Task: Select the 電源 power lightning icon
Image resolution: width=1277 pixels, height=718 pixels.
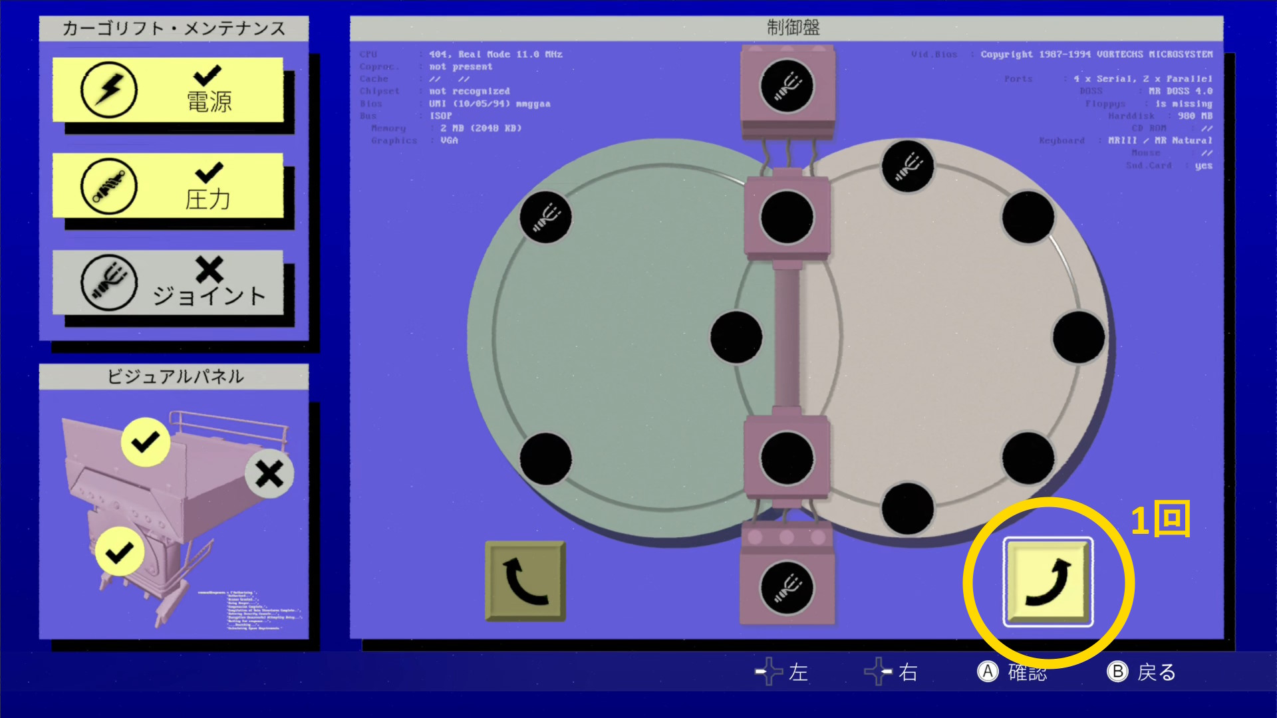Action: pos(109,89)
